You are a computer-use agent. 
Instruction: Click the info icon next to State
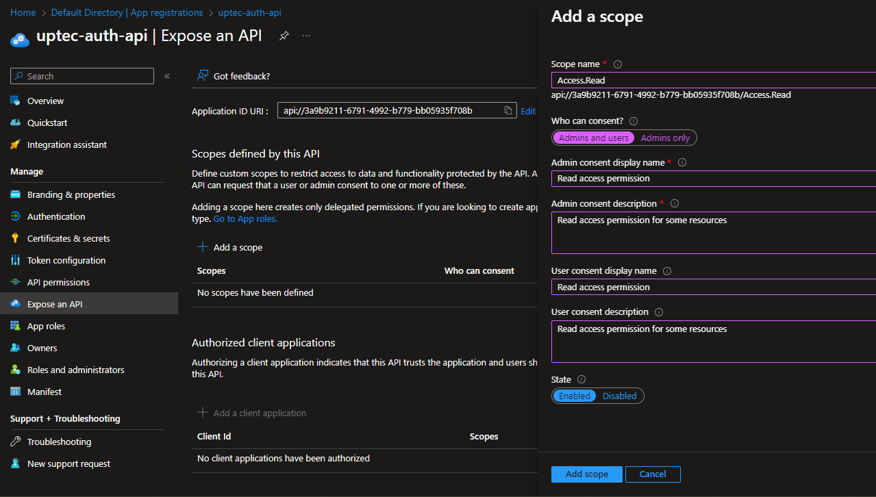(x=581, y=380)
